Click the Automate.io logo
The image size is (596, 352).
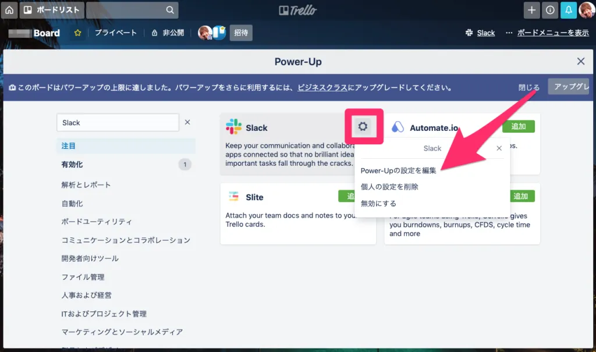pyautogui.click(x=398, y=127)
